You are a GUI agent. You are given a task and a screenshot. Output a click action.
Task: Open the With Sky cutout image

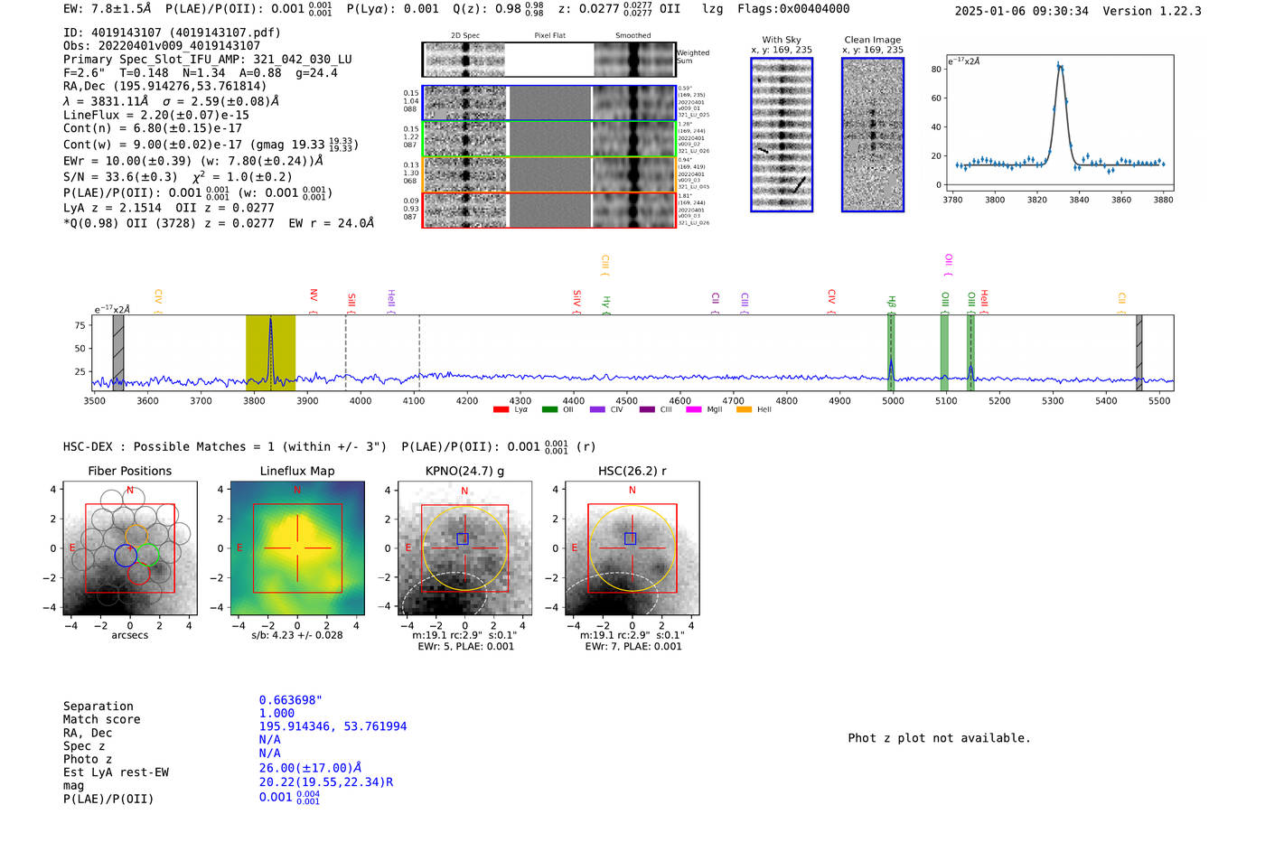[782, 135]
